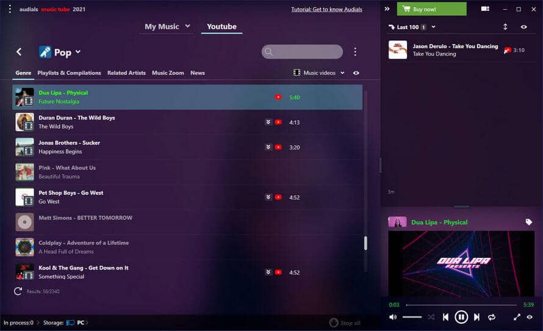This screenshot has width=543, height=331.
Task: Click the download icon on Duran Duran row
Action: tap(268, 122)
